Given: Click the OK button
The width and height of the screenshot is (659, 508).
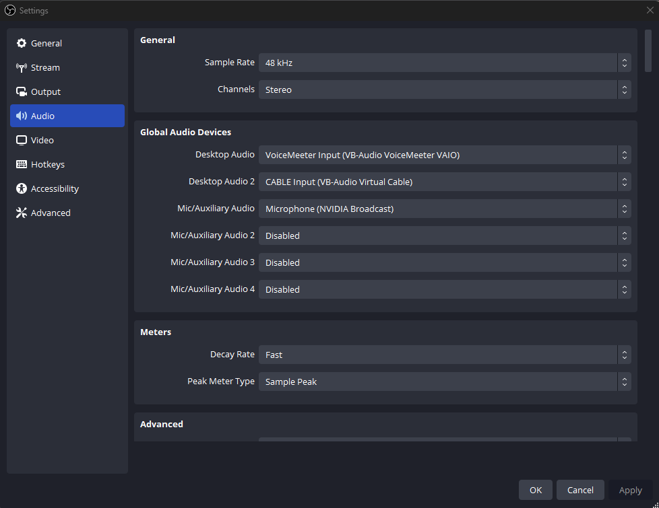Looking at the screenshot, I should click(535, 490).
